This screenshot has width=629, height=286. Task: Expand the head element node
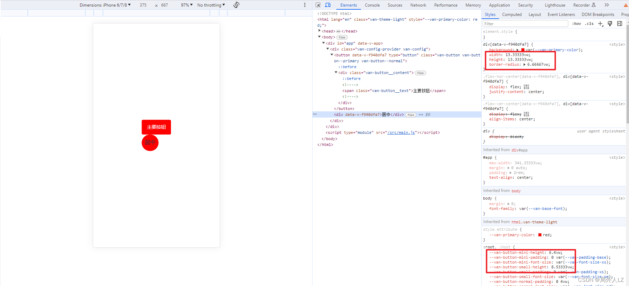(319, 31)
